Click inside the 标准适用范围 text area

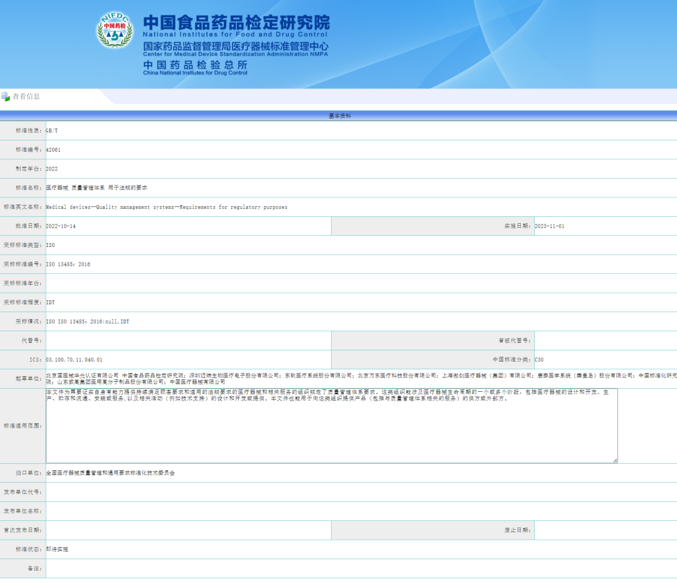click(x=331, y=433)
